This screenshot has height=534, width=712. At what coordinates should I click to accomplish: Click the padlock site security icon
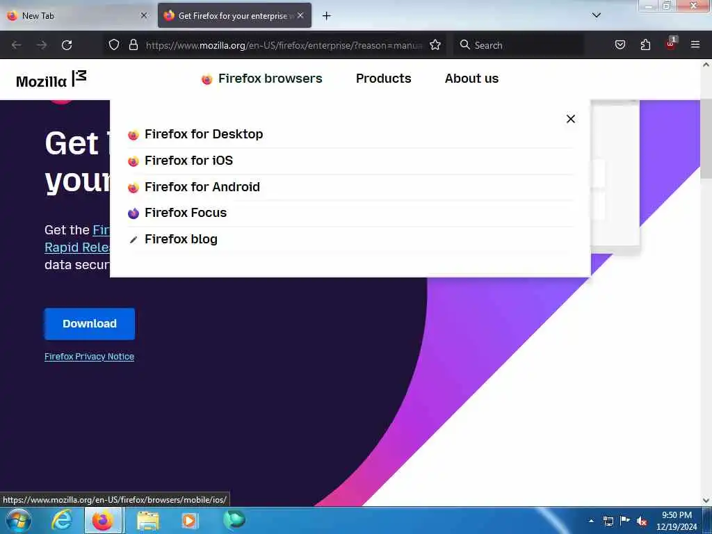point(133,45)
